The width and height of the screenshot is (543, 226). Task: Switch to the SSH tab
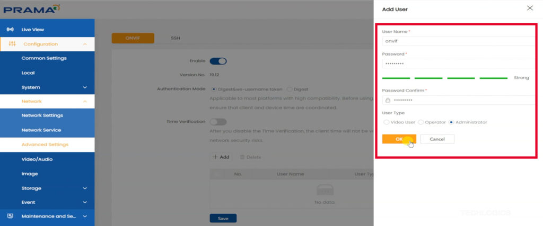(x=175, y=38)
